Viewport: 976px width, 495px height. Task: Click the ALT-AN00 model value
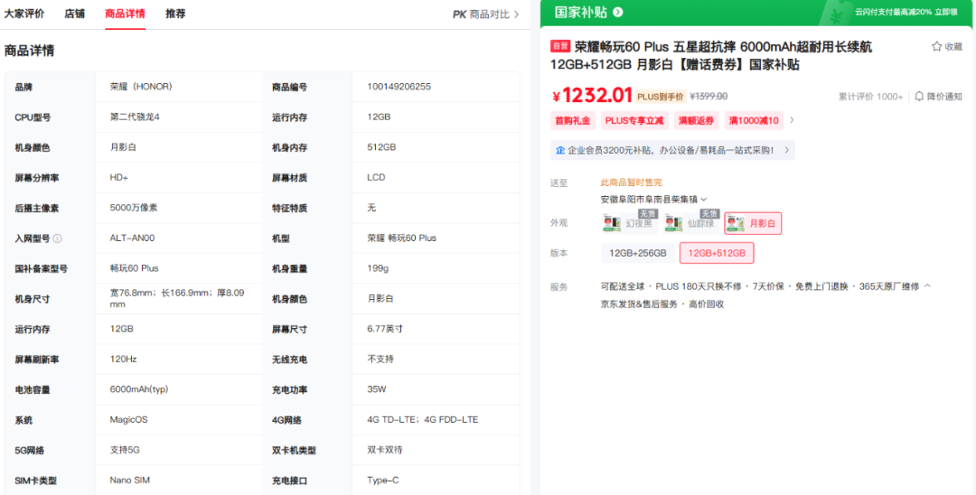coord(133,238)
